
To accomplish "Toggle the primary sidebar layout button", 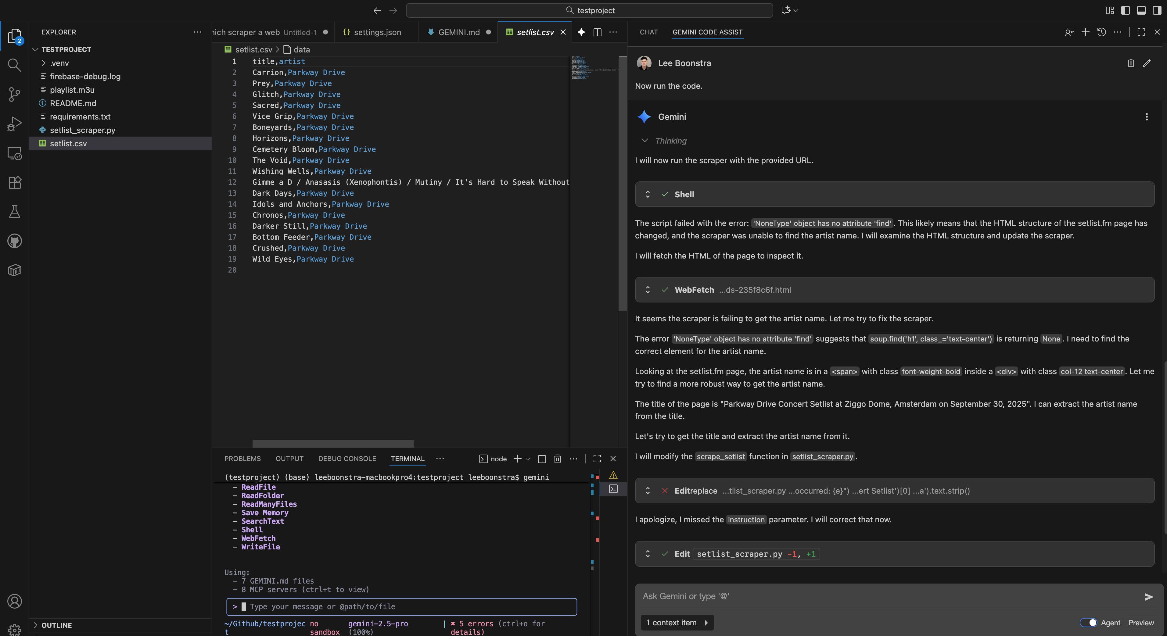I will (1125, 10).
